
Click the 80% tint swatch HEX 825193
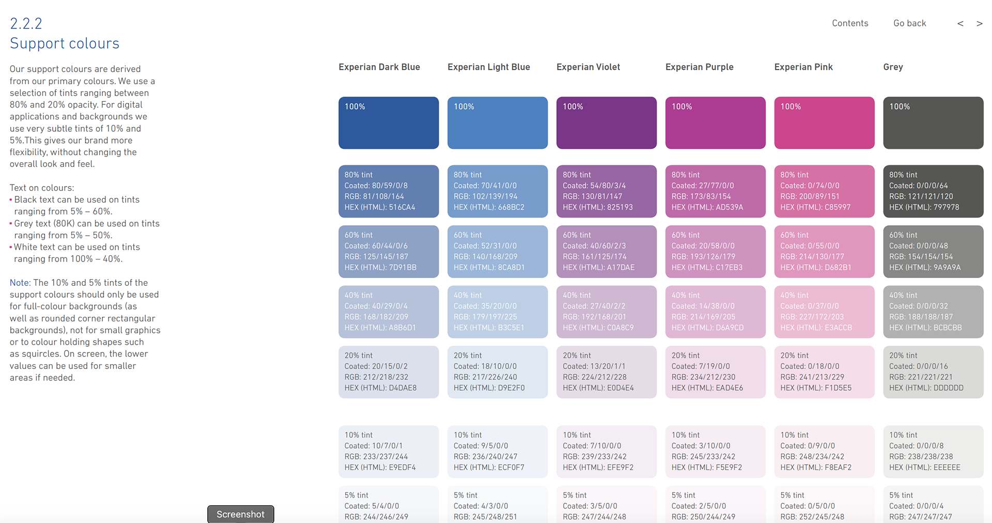coord(607,191)
